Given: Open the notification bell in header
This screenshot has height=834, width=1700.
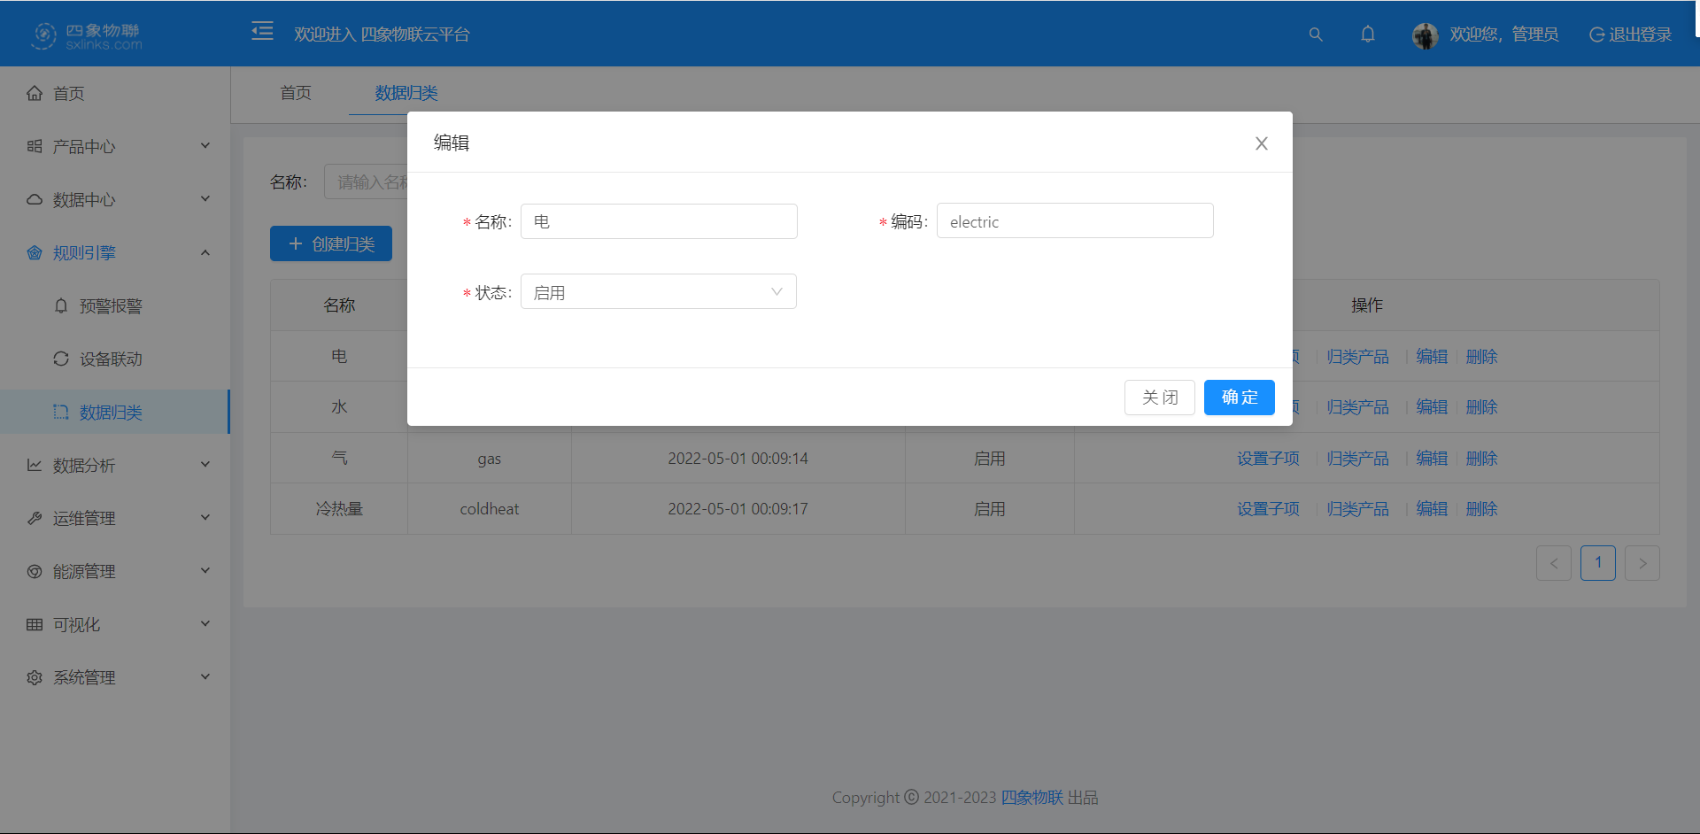Looking at the screenshot, I should (x=1368, y=35).
